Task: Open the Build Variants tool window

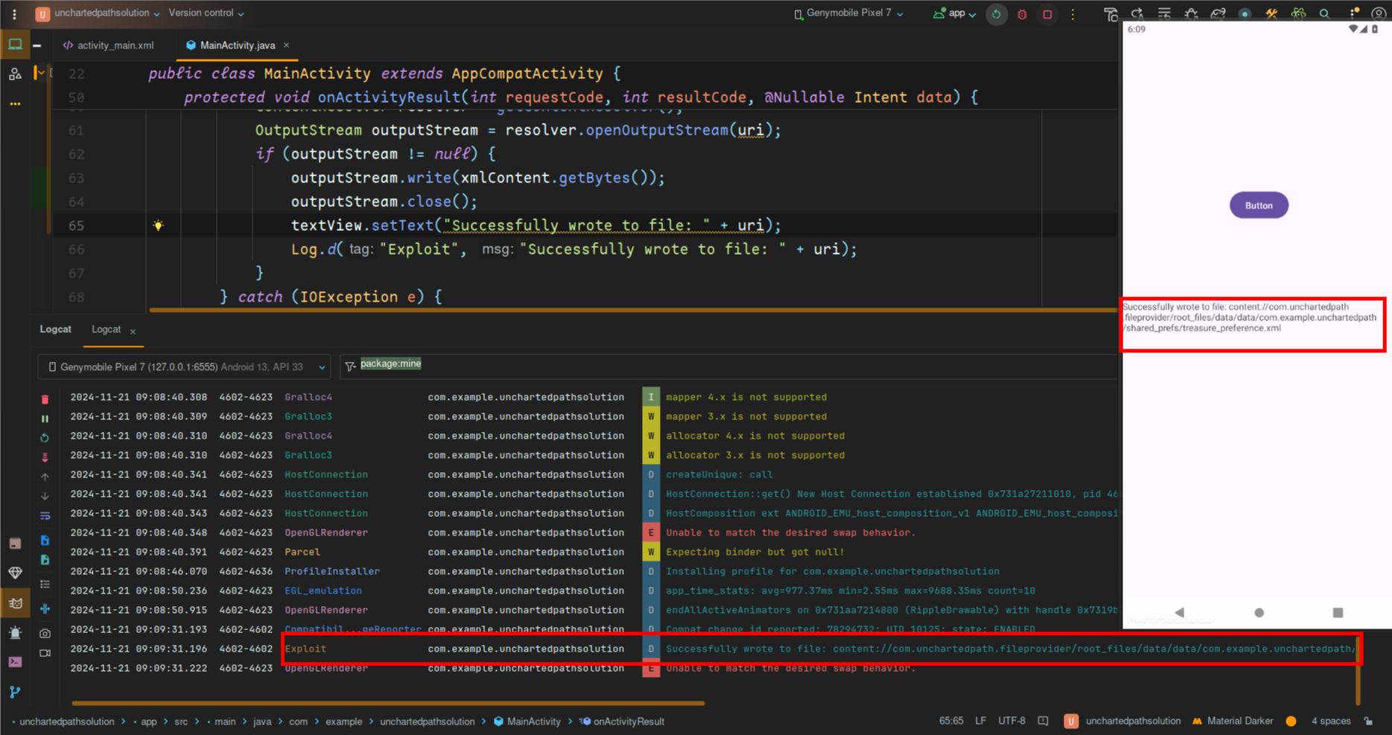Action: click(x=15, y=544)
